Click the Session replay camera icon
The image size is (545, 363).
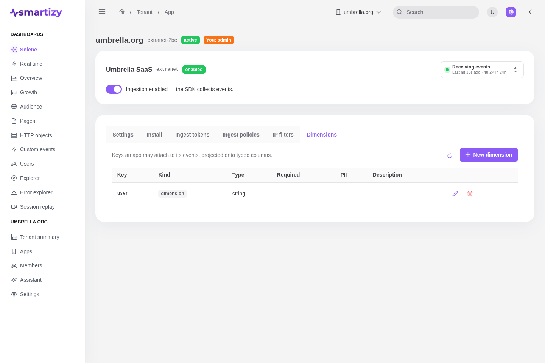click(14, 207)
